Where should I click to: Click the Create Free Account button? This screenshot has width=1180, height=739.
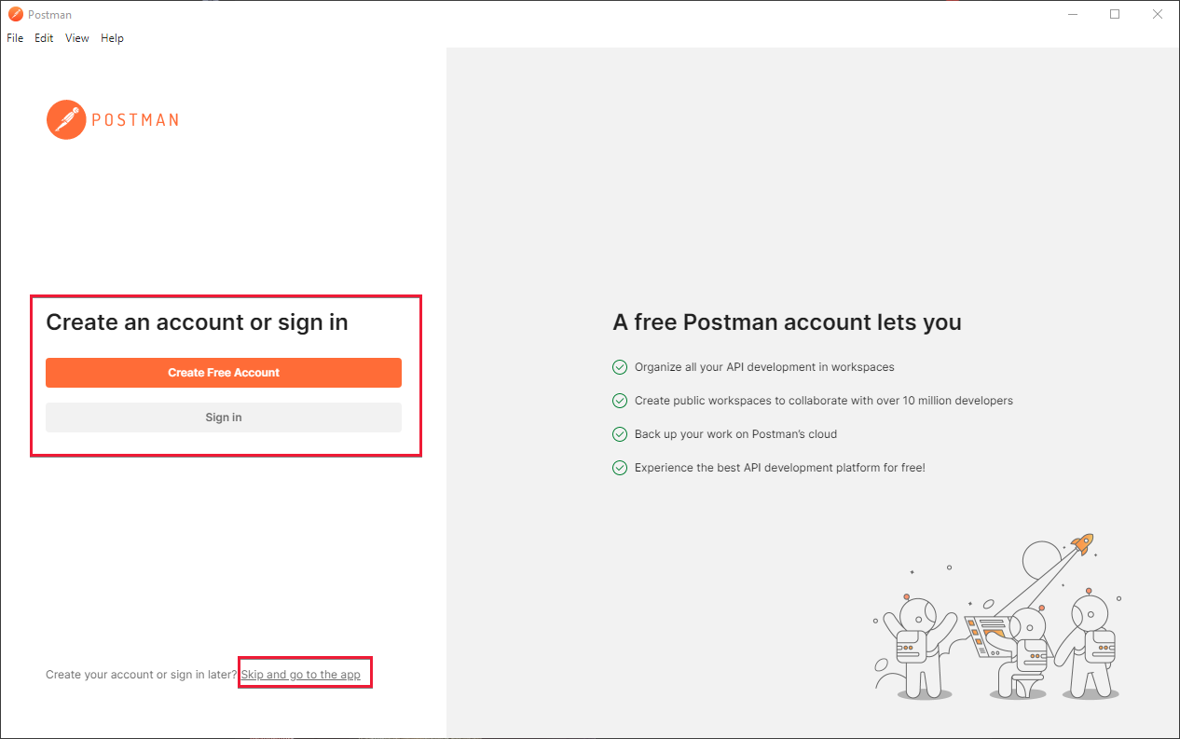(x=224, y=372)
